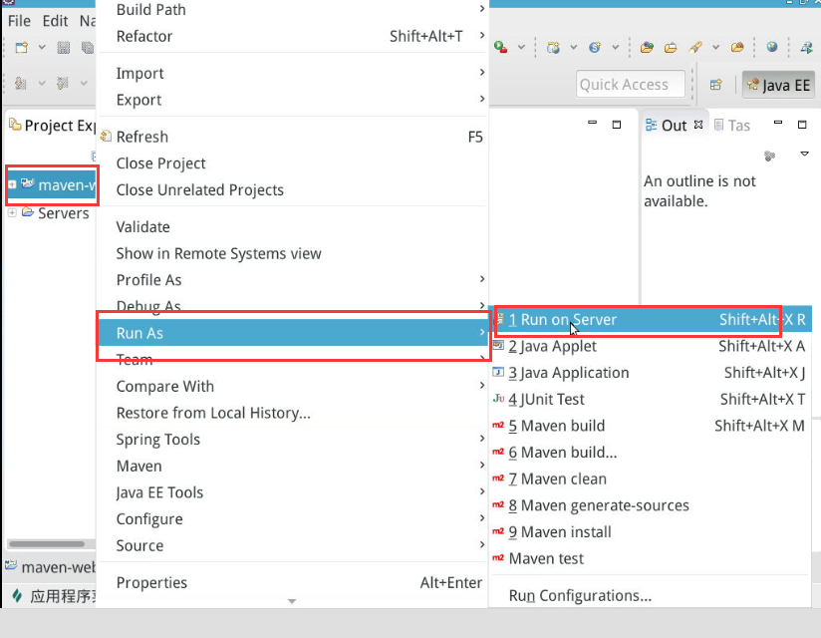The height and width of the screenshot is (638, 821).
Task: Select Maven install from Run As submenu
Action: (560, 532)
